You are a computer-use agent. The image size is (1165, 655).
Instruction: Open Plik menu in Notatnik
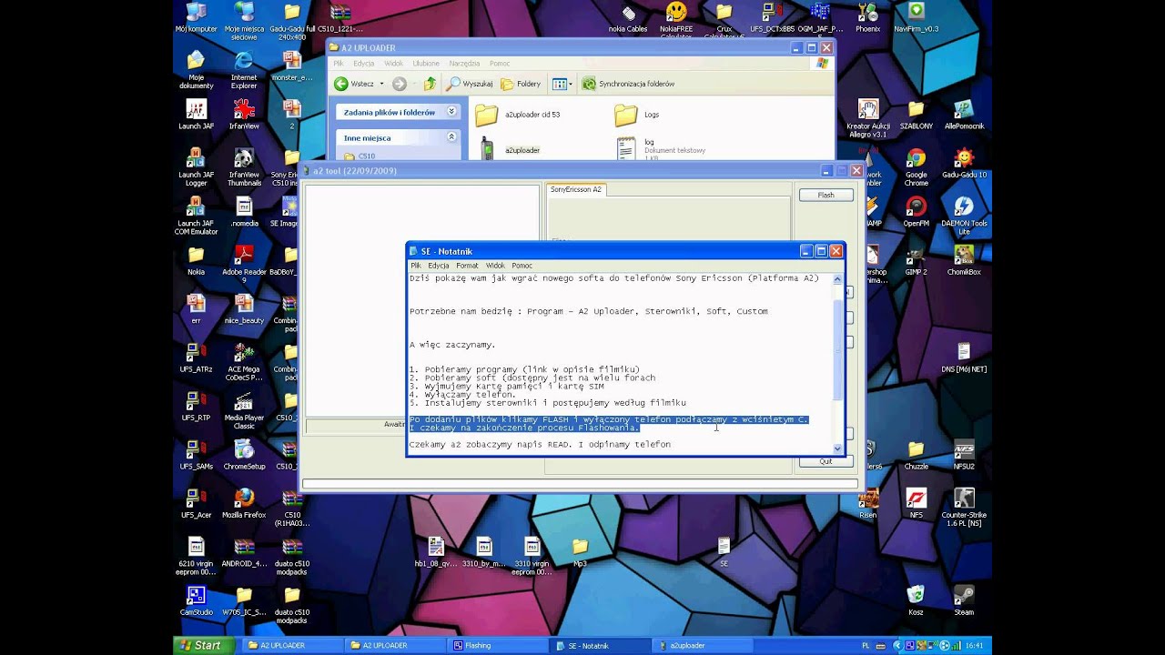click(x=416, y=266)
